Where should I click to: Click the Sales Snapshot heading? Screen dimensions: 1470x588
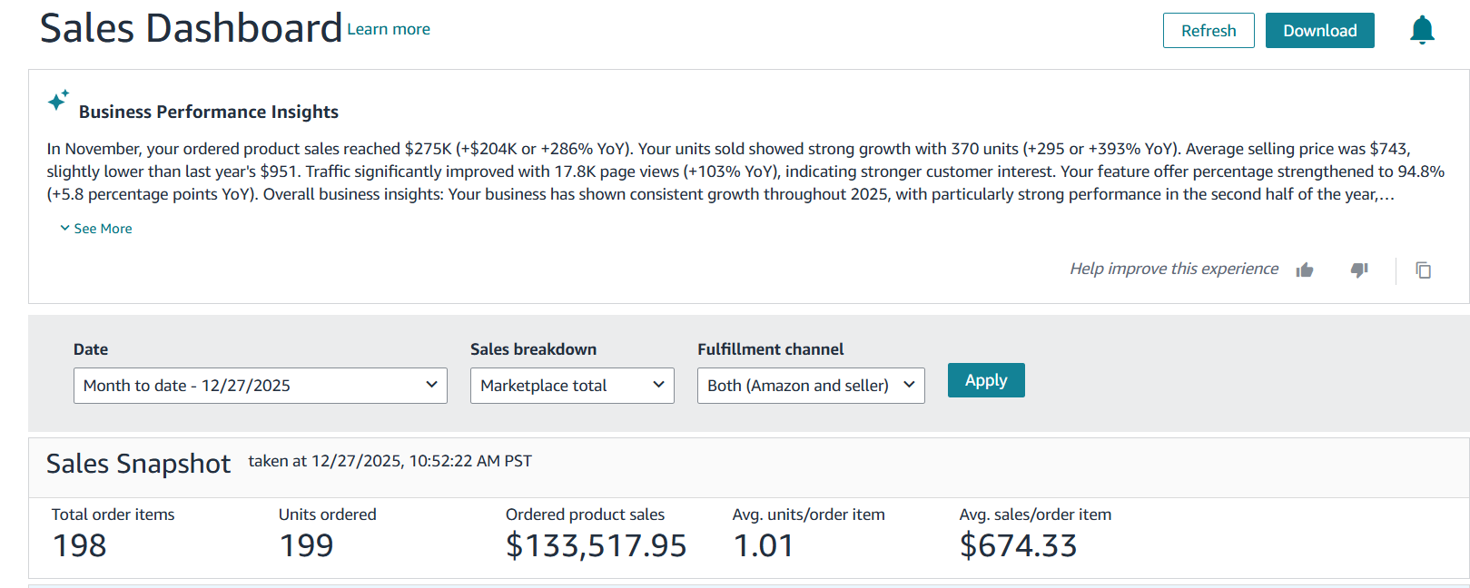138,464
